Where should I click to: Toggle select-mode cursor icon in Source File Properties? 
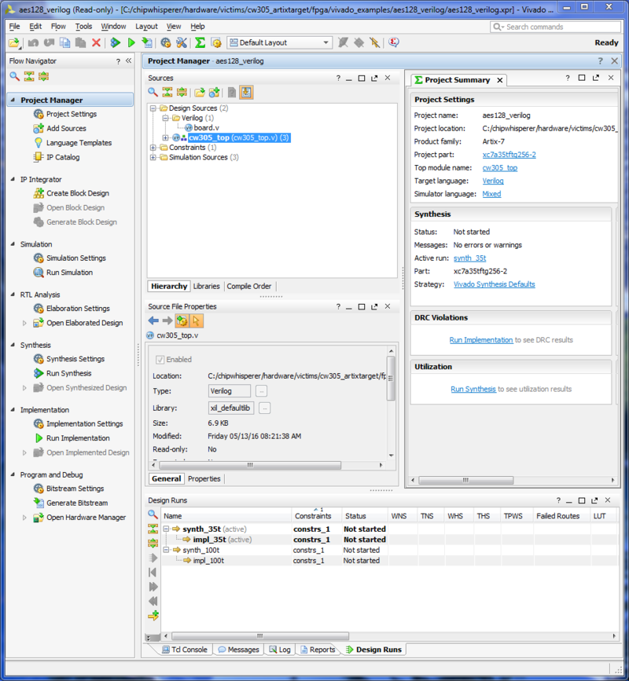pyautogui.click(x=196, y=320)
